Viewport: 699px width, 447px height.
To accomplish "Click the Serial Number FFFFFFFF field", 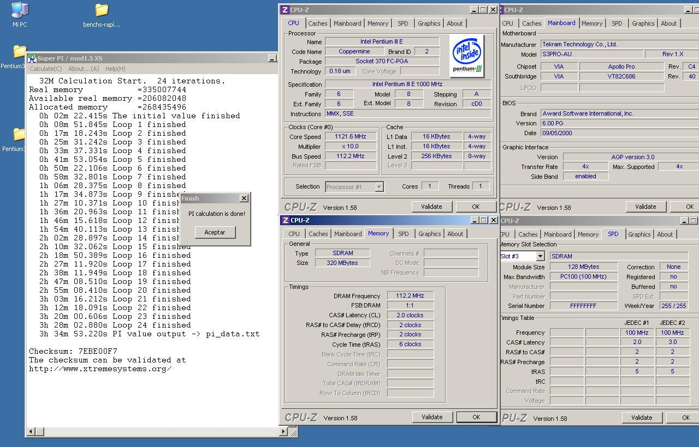I will [x=584, y=306].
